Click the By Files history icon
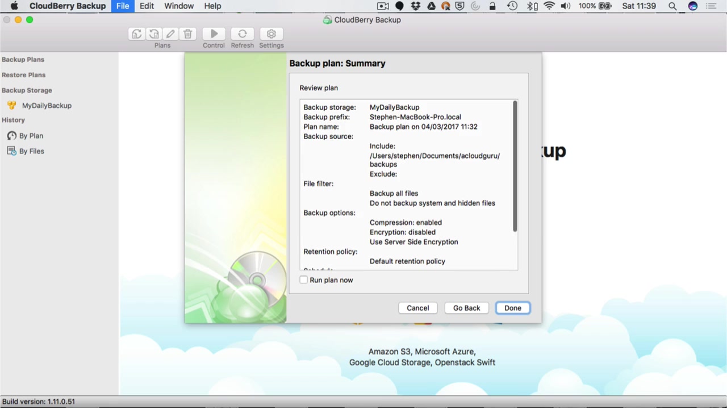 click(x=12, y=151)
